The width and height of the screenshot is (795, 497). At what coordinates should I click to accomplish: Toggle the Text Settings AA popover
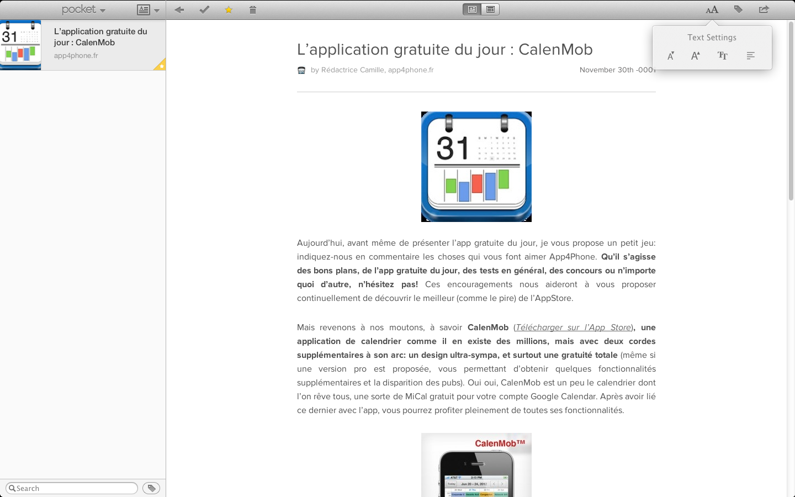tap(712, 10)
